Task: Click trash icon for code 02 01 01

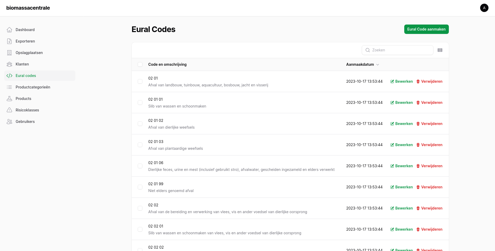Action: tap(418, 103)
